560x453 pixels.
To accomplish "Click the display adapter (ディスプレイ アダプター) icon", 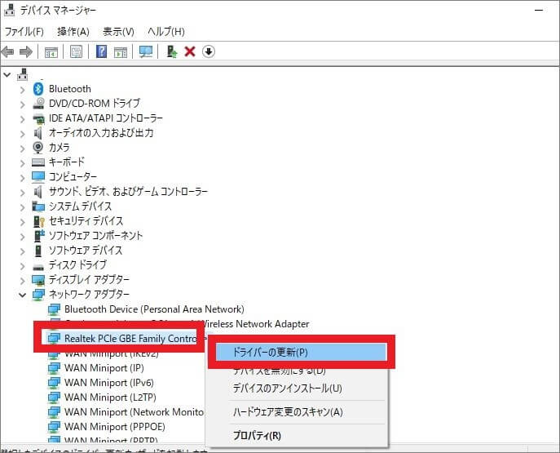I will 38,280.
